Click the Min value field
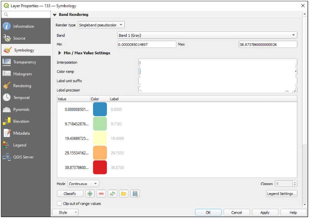This screenshot has height=218, width=309. pyautogui.click(x=147, y=45)
